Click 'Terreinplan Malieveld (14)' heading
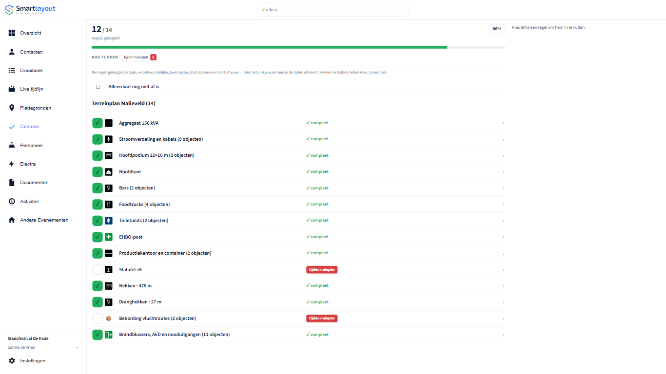Screen dimensions: 666x374 click(123, 103)
